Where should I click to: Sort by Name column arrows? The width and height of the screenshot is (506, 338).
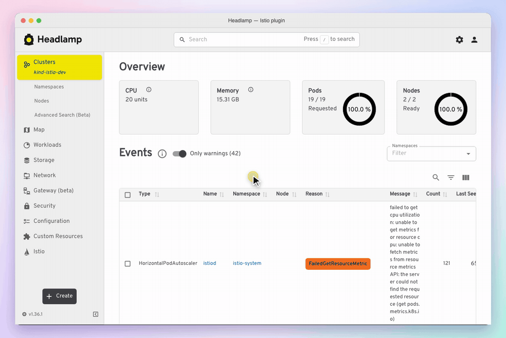pos(222,195)
